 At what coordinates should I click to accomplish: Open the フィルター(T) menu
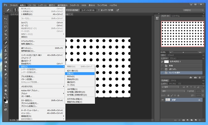(x=74, y=5)
